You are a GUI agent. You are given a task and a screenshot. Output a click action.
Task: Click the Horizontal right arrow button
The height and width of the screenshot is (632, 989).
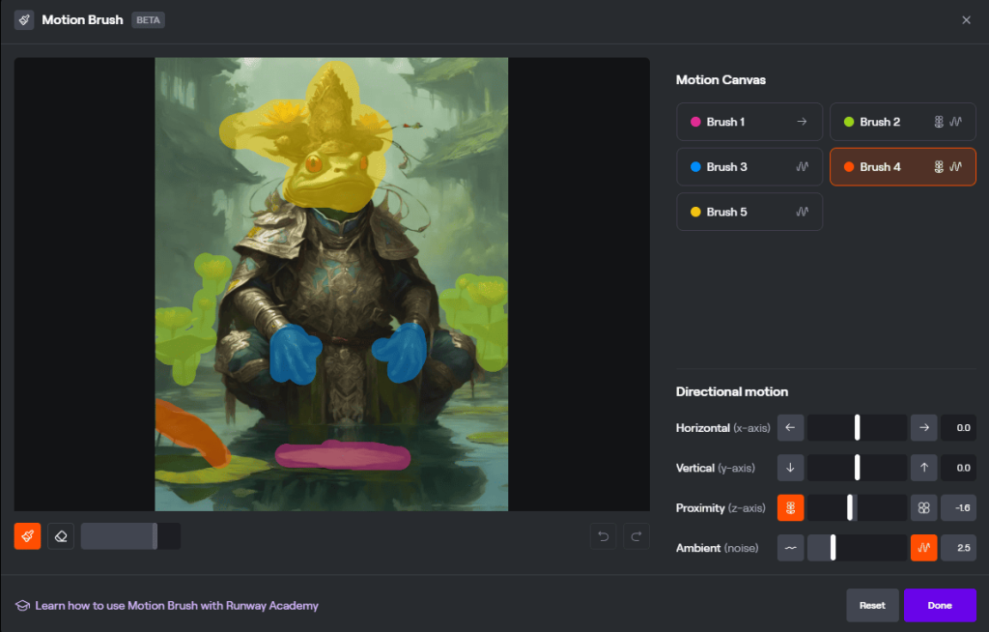[924, 427]
